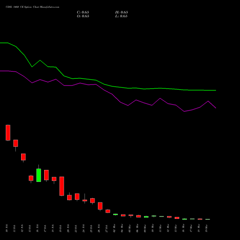240x240 pixels.
Task: Click the close value C: 0.65
Action: (x=83, y=12)
